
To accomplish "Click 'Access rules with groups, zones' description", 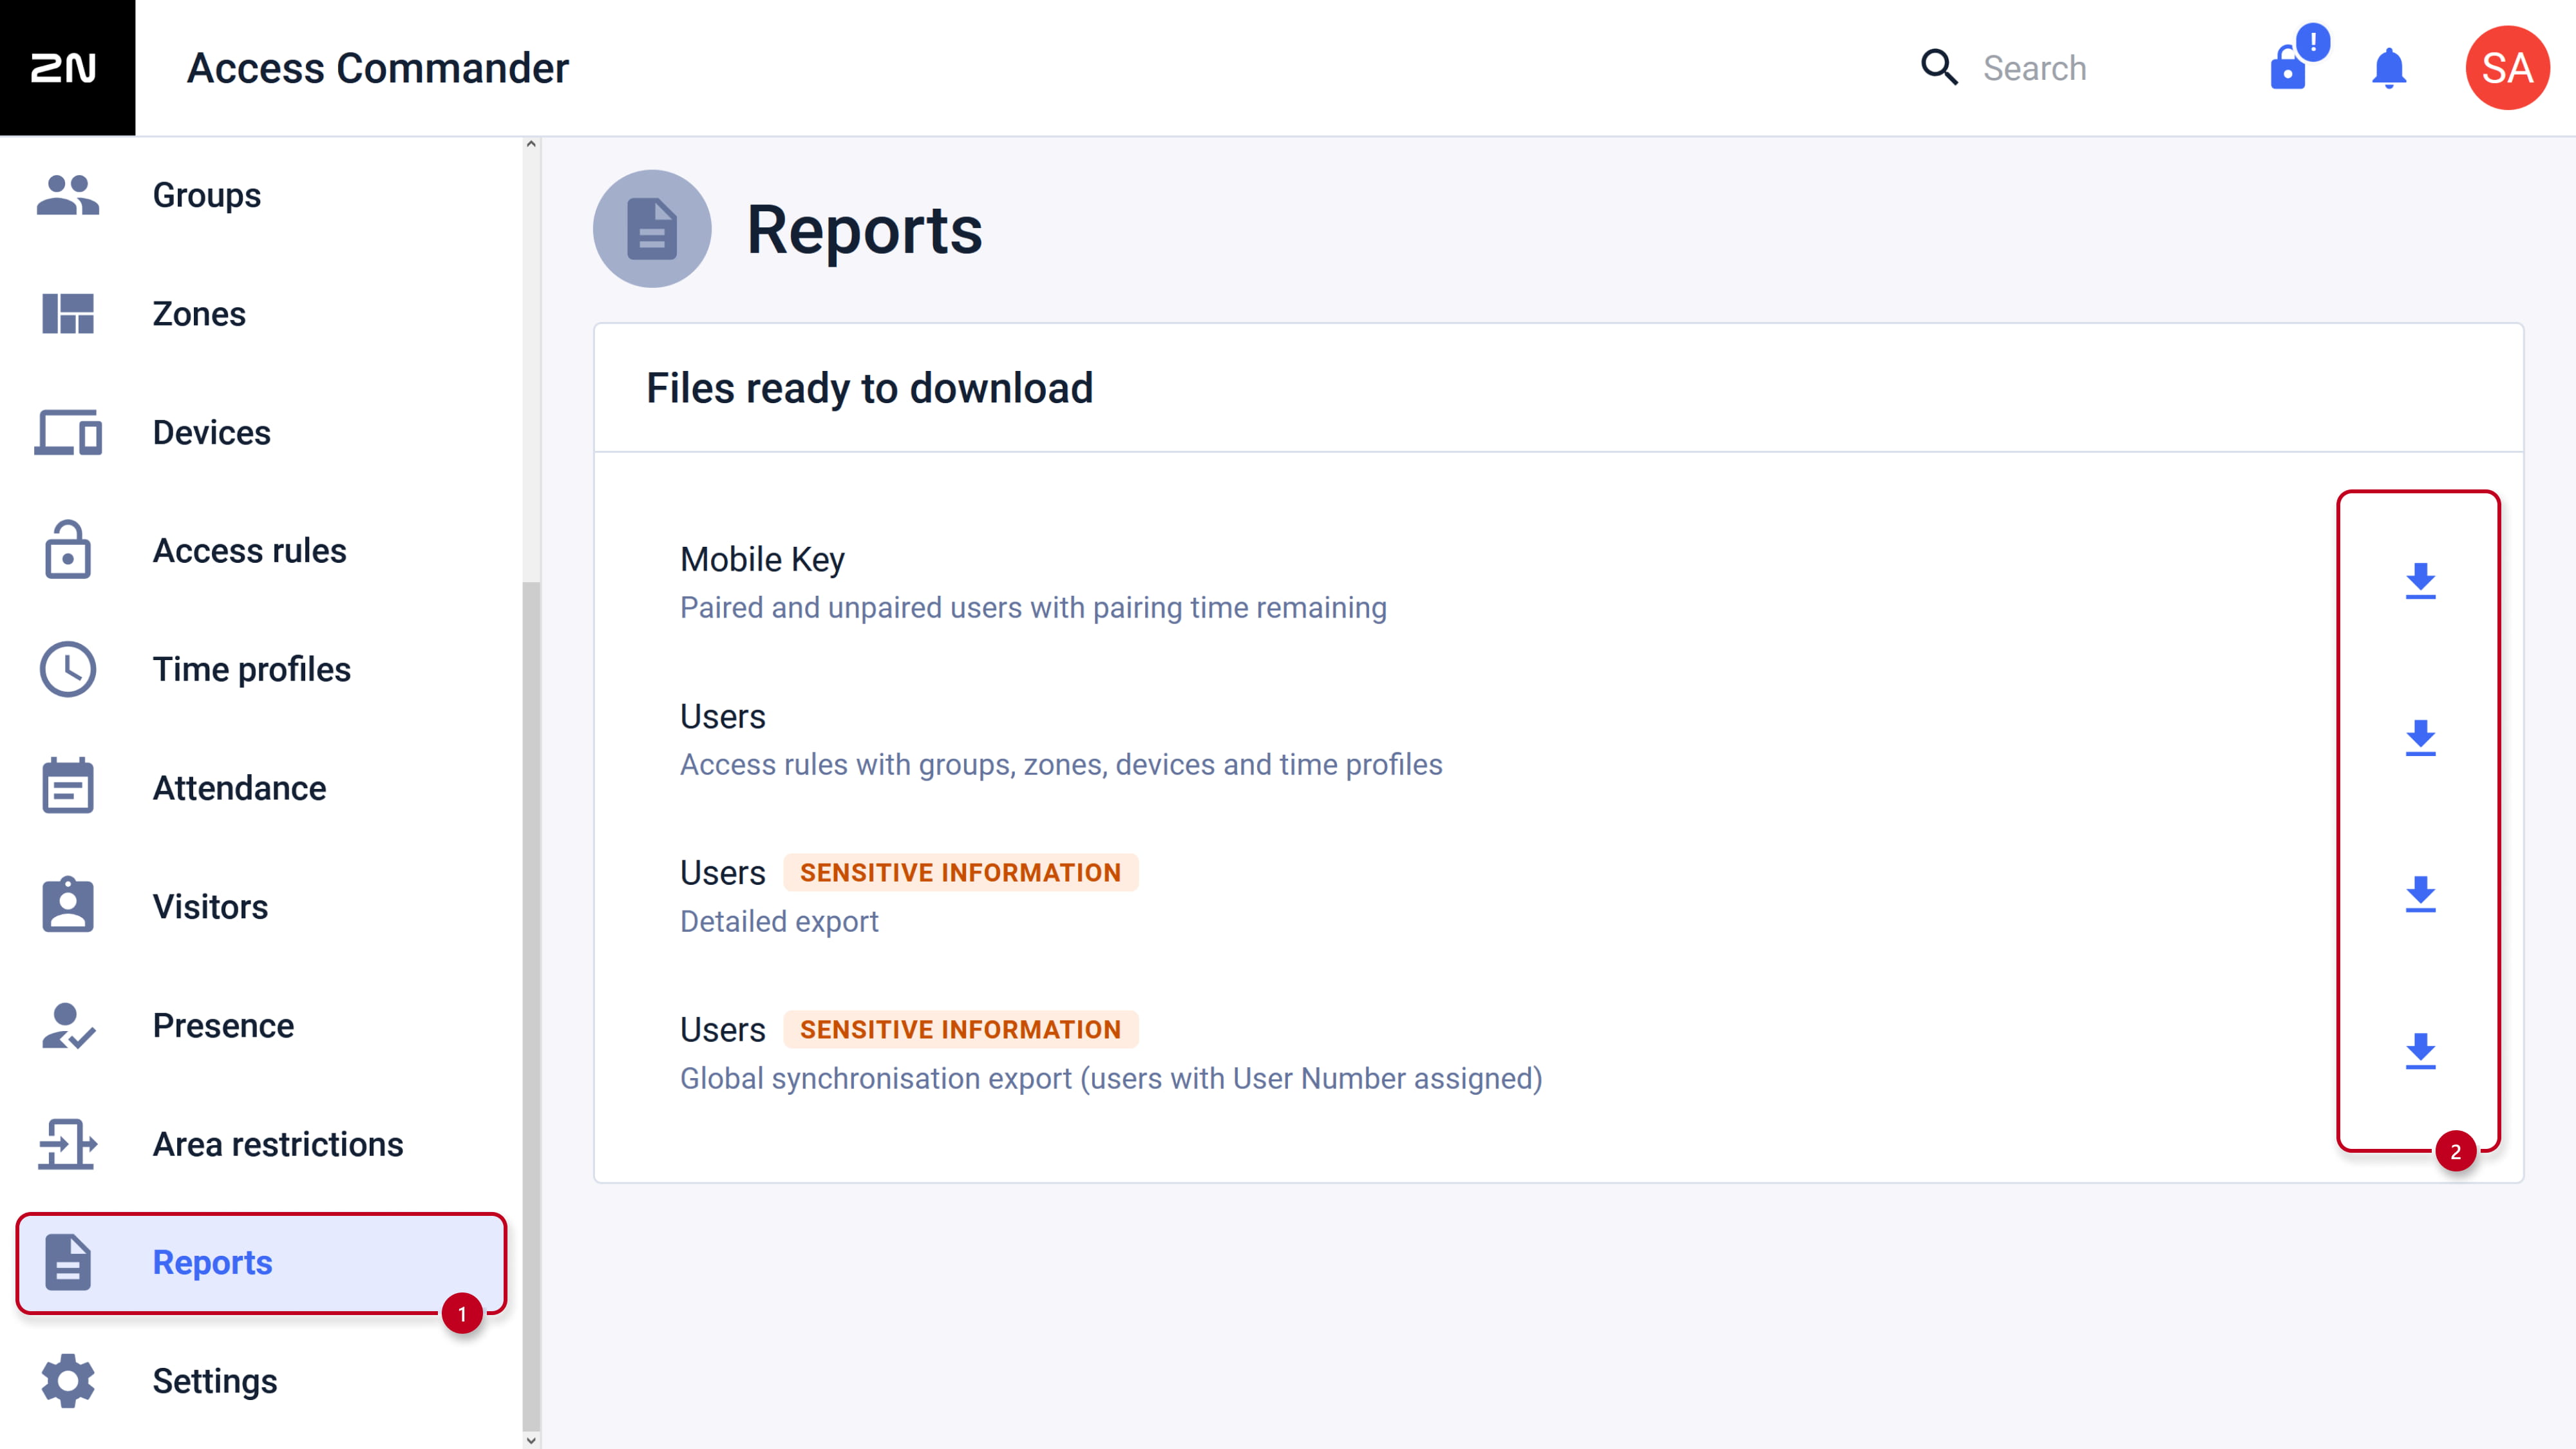I will [x=1061, y=764].
